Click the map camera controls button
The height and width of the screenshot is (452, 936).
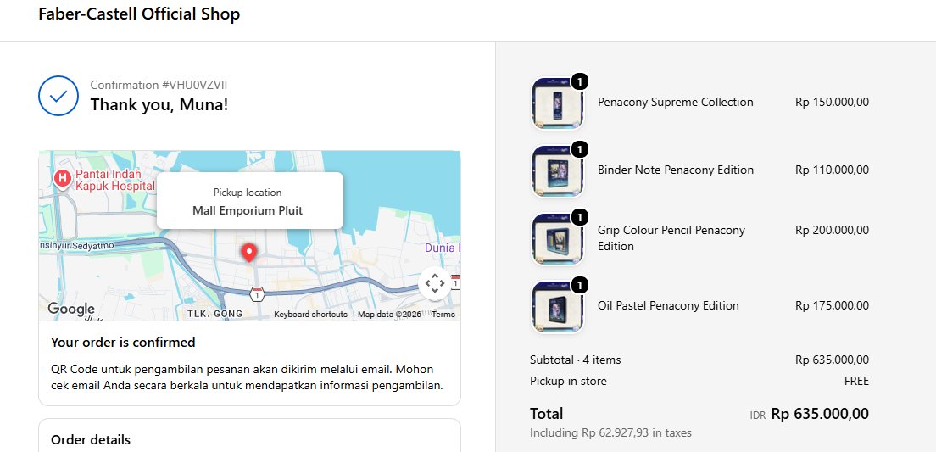coord(435,283)
